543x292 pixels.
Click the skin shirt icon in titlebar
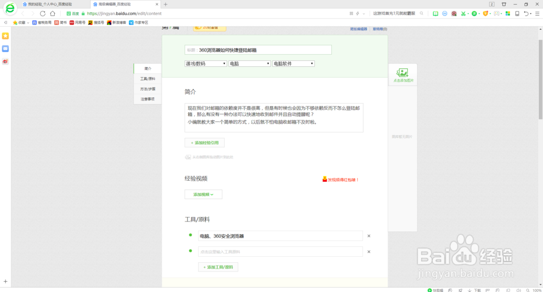504,4
